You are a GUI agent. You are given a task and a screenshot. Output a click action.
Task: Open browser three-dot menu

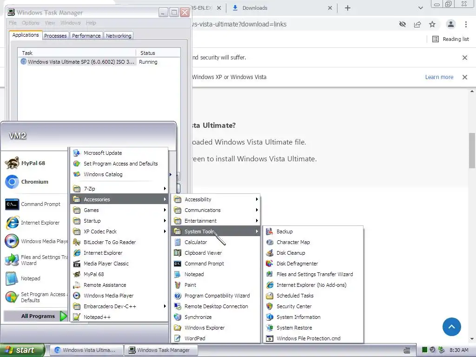[x=466, y=24]
